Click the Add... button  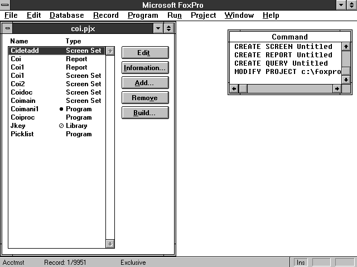tap(144, 83)
